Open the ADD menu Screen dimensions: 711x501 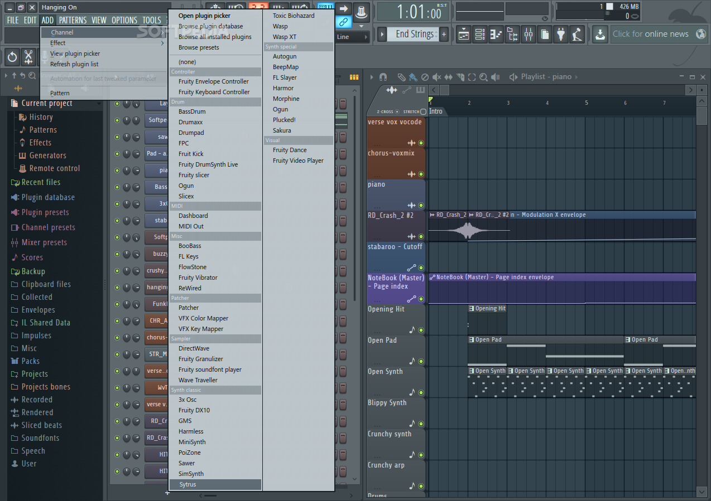coord(47,20)
